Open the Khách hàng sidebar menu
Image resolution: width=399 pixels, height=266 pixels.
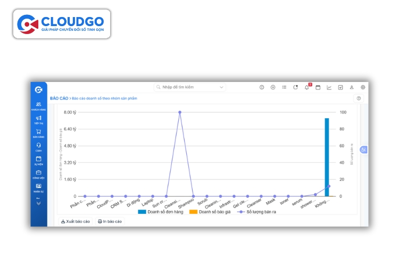[38, 106]
